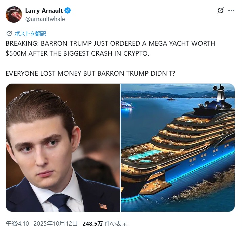Click the American flag pin in the photo
Screen dimensions: 242x229
[103, 206]
